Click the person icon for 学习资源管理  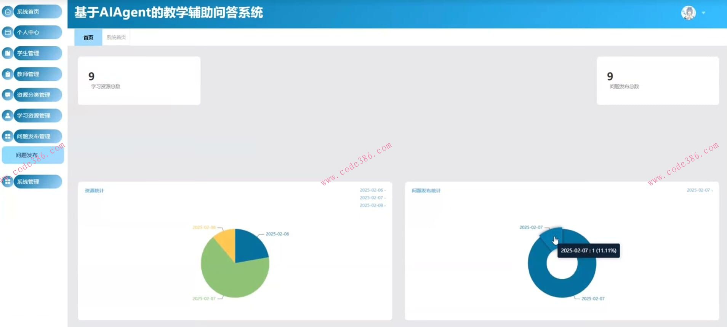[x=8, y=116]
